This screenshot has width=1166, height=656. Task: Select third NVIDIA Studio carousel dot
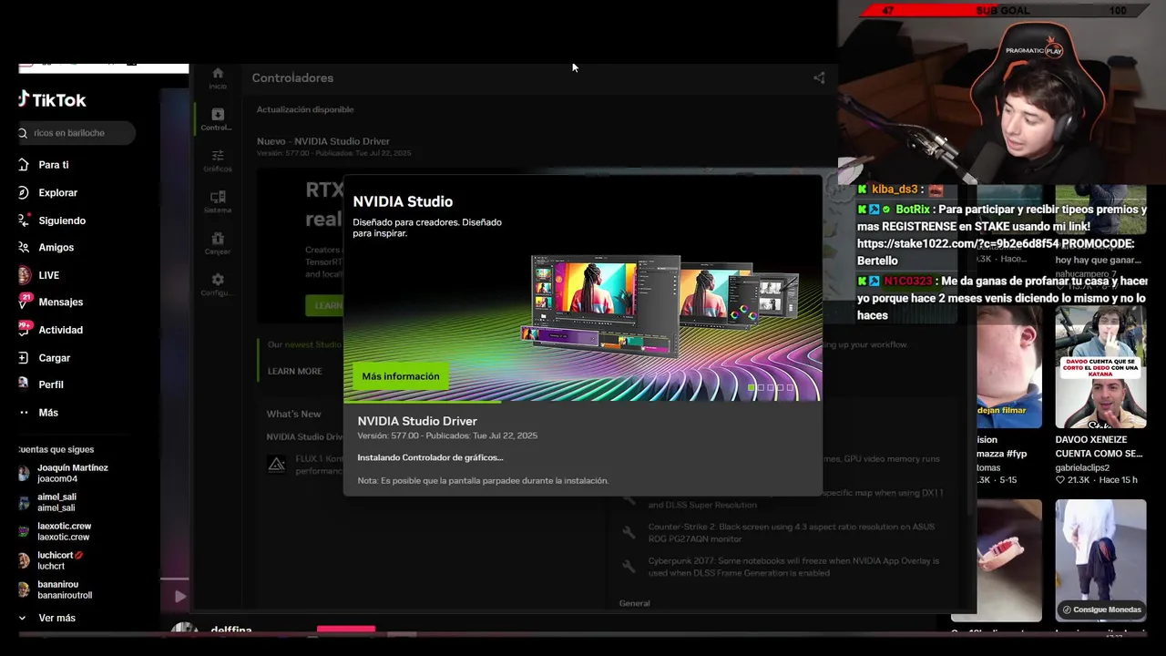772,388
